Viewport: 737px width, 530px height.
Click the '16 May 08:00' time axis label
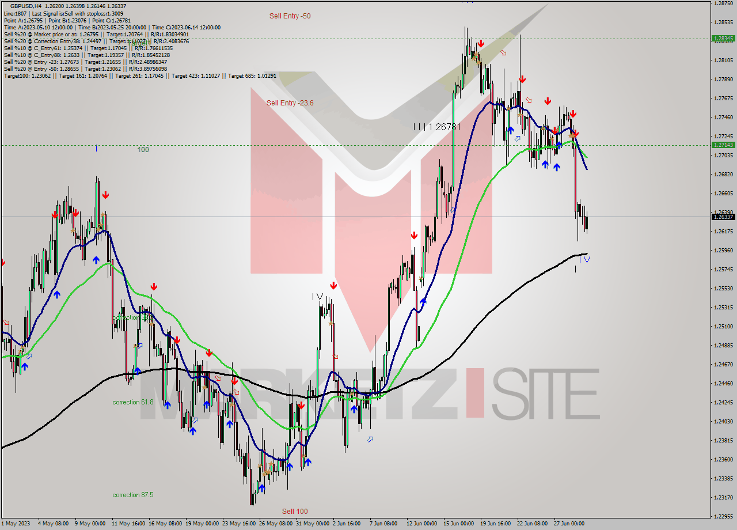166,524
